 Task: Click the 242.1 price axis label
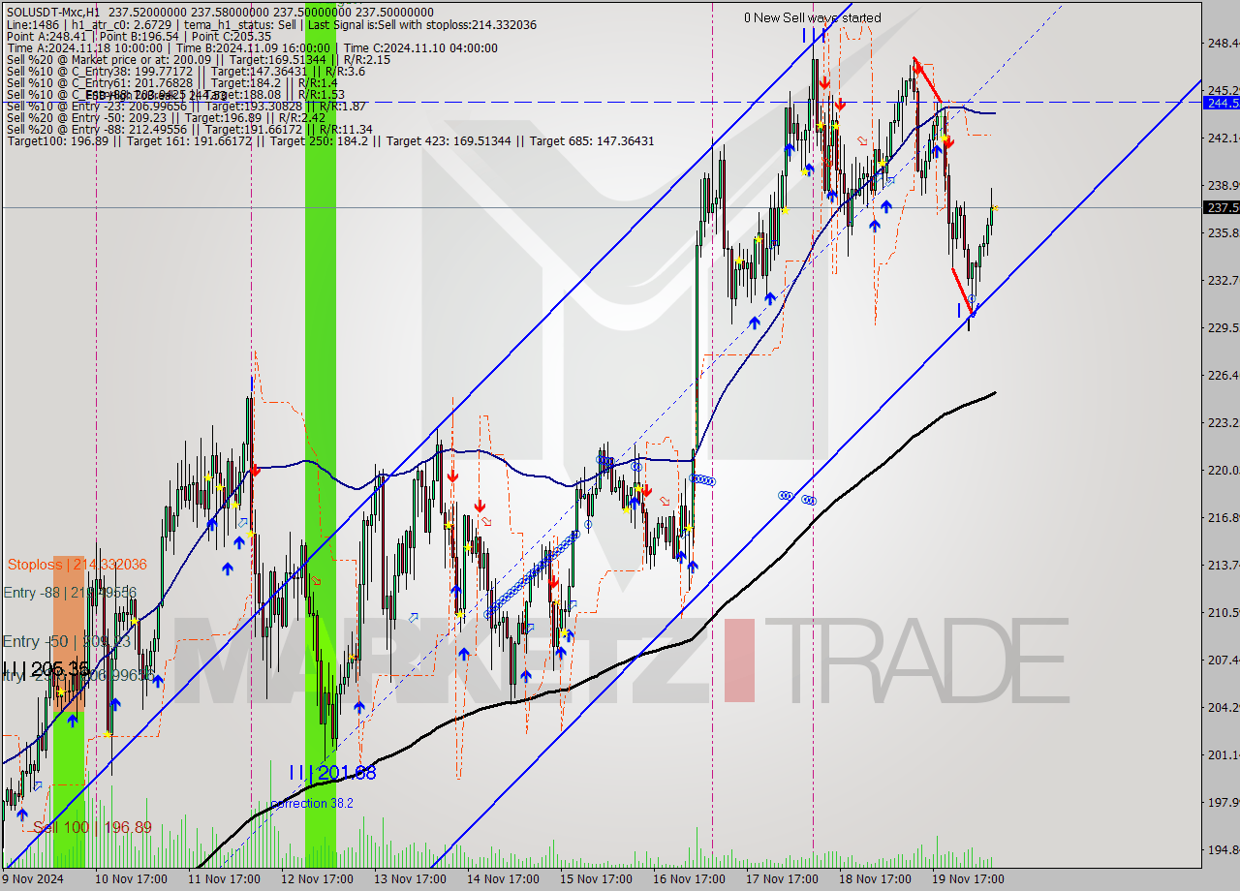tap(1222, 138)
